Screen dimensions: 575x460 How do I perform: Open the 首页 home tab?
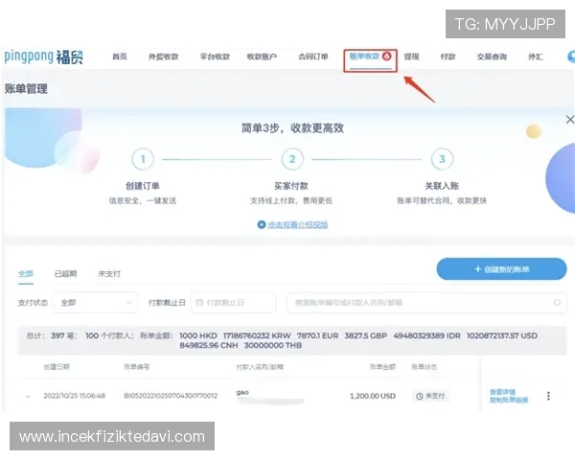tap(120, 57)
